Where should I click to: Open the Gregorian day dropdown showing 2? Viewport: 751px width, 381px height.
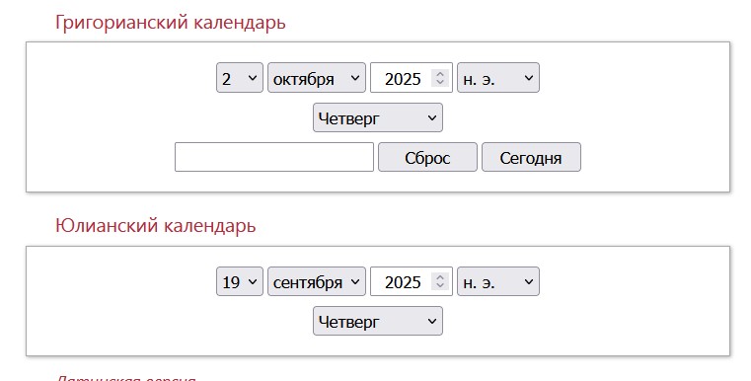(240, 78)
